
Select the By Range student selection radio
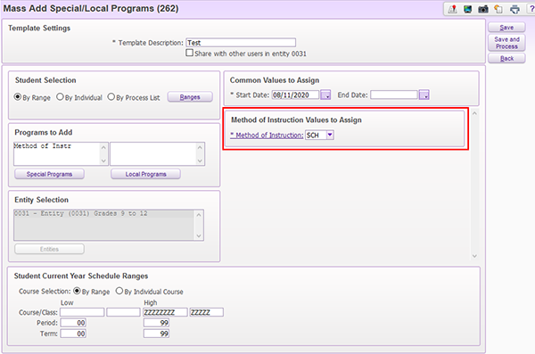click(18, 97)
